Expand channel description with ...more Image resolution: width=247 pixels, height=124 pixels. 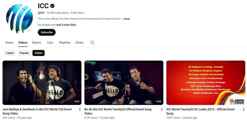click(x=126, y=19)
